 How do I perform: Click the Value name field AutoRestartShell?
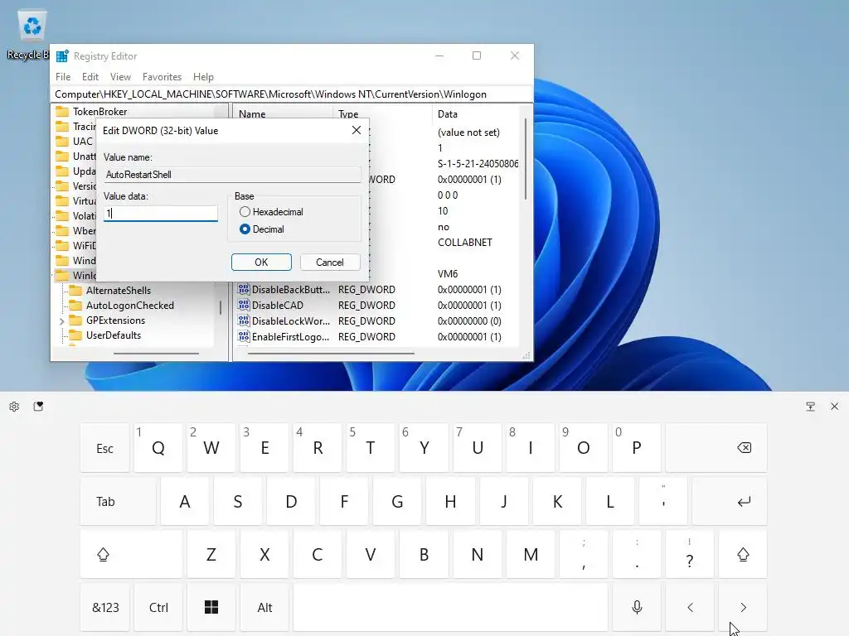(232, 174)
